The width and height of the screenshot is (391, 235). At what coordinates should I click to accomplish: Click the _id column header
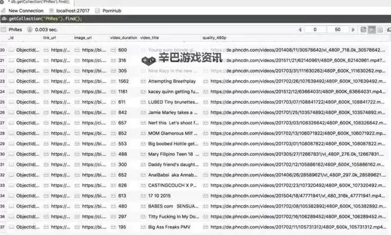(11, 38)
